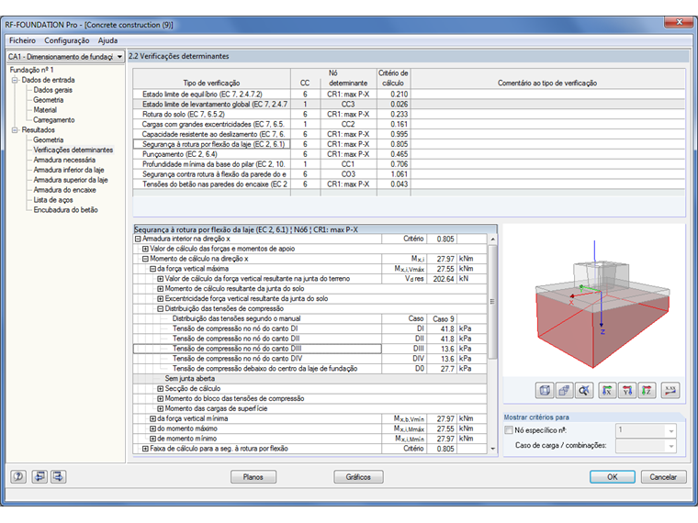Set view along the Z axis
The height and width of the screenshot is (523, 698).
click(647, 391)
